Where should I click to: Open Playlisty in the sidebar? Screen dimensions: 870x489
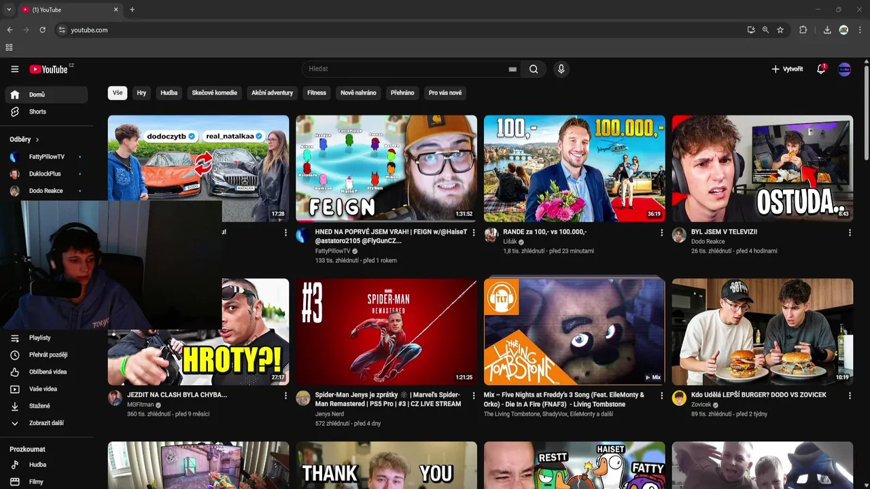(46, 338)
